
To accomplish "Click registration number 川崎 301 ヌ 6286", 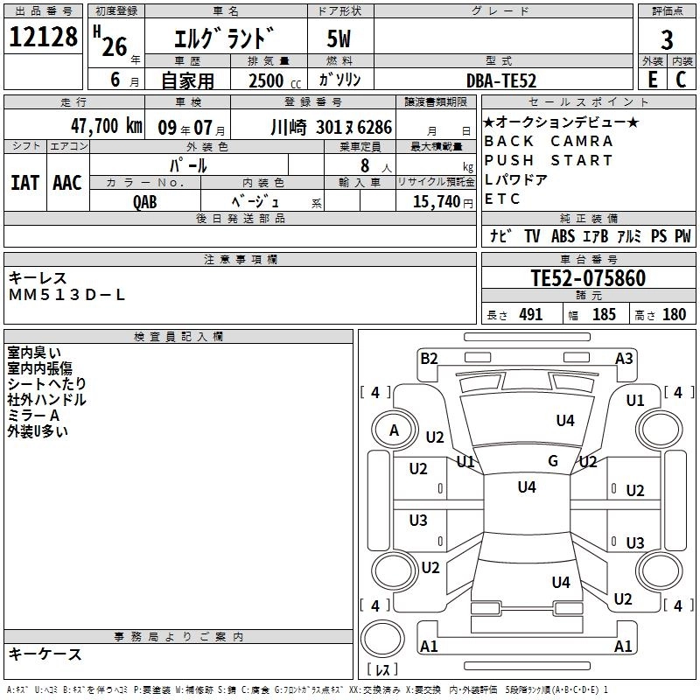I will point(332,128).
